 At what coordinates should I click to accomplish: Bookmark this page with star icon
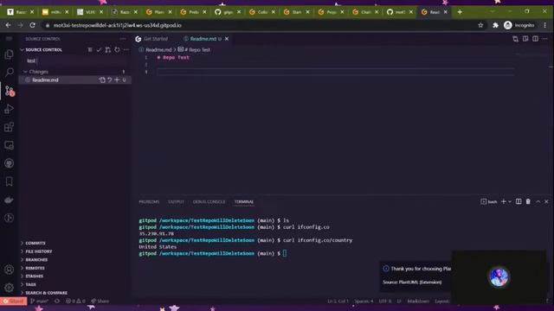480,25
